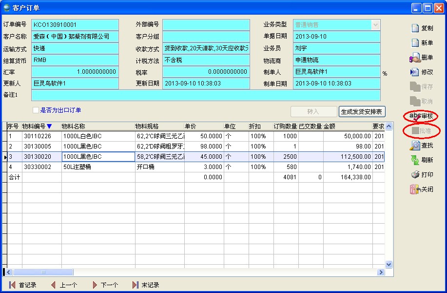This screenshot has width=447, height=293.
Task: Approve order with the 审核 icon
Action: (x=415, y=116)
